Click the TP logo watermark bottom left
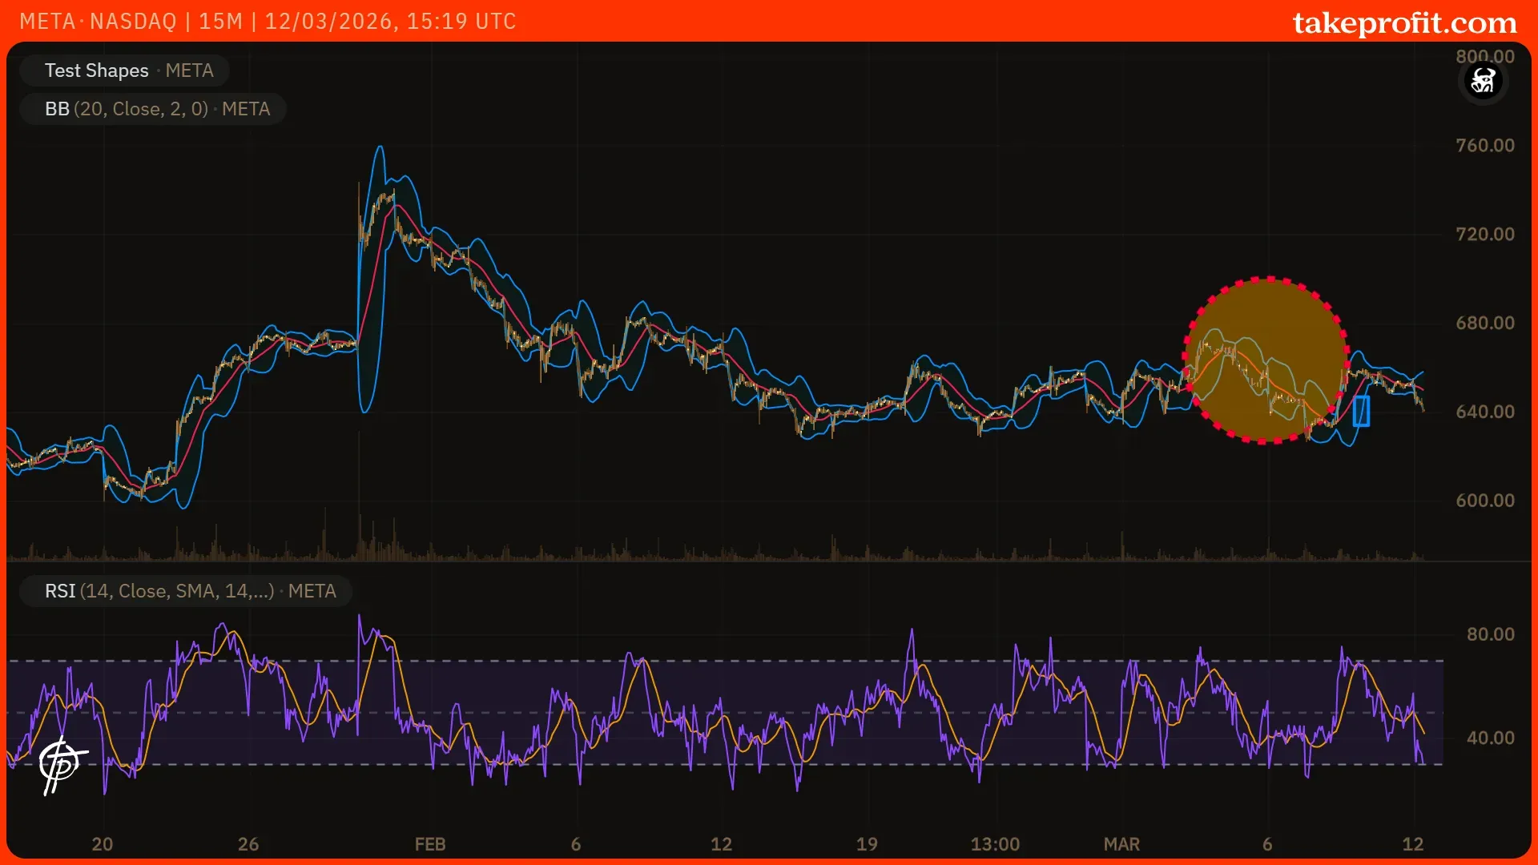 pyautogui.click(x=62, y=764)
